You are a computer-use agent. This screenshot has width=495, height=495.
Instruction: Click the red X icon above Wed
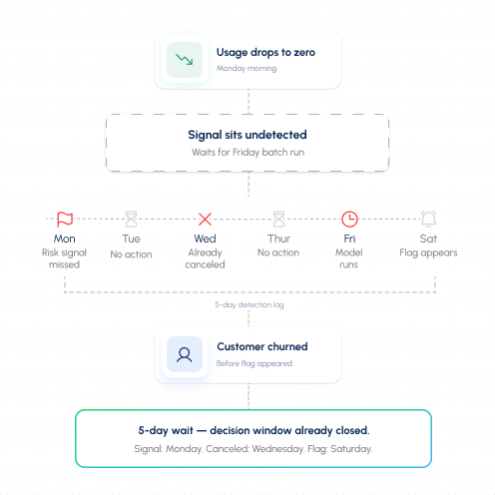tap(205, 220)
